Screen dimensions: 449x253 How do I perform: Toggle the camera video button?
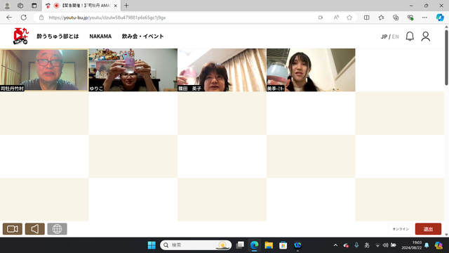pos(13,229)
